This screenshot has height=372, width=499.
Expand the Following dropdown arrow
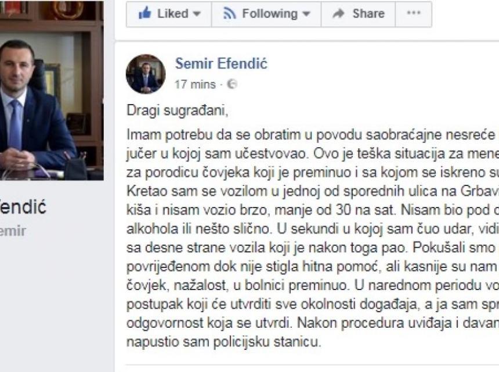tap(306, 14)
